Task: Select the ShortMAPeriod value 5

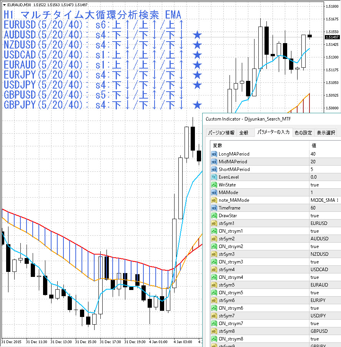Action: click(312, 169)
